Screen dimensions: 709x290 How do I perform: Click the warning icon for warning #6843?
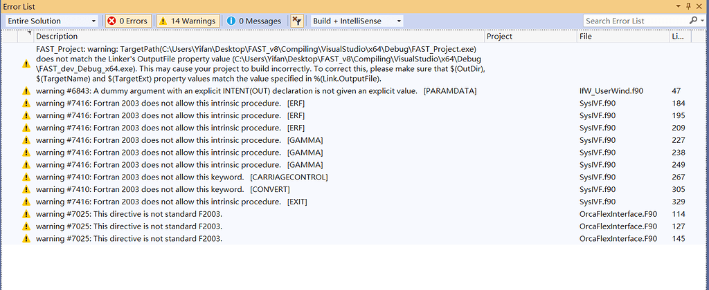pos(26,91)
